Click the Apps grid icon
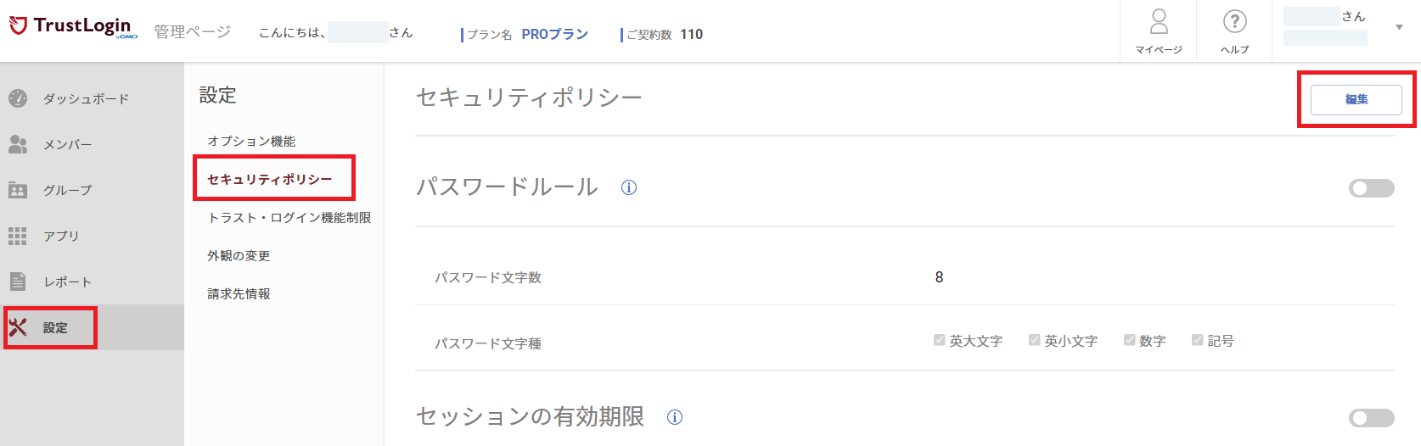Screen dimensions: 1421x446 (x=18, y=236)
